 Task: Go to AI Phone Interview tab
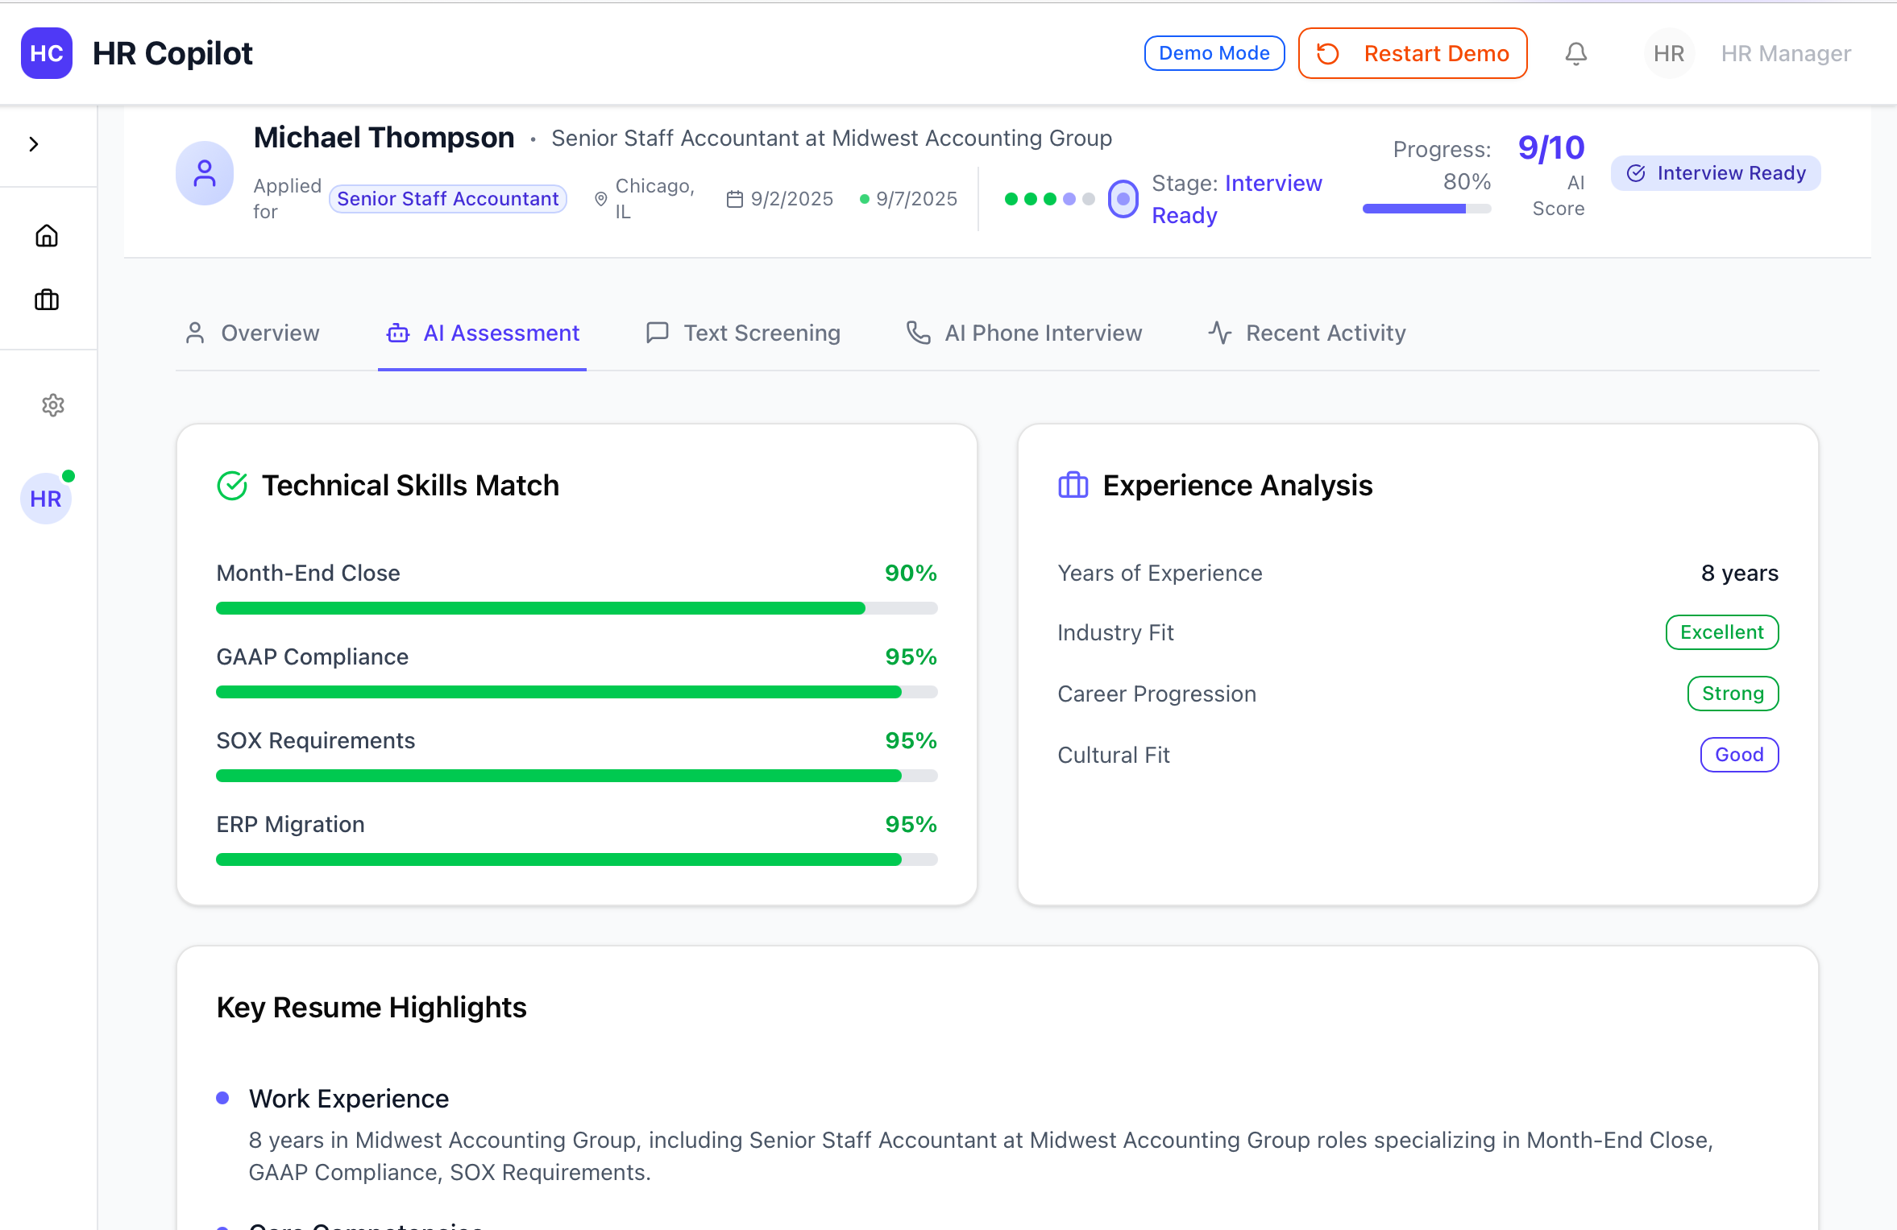pos(1024,333)
